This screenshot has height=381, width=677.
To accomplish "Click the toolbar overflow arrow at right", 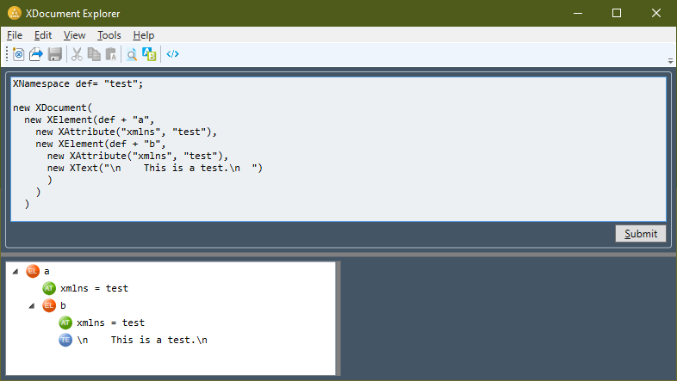I will tap(670, 61).
